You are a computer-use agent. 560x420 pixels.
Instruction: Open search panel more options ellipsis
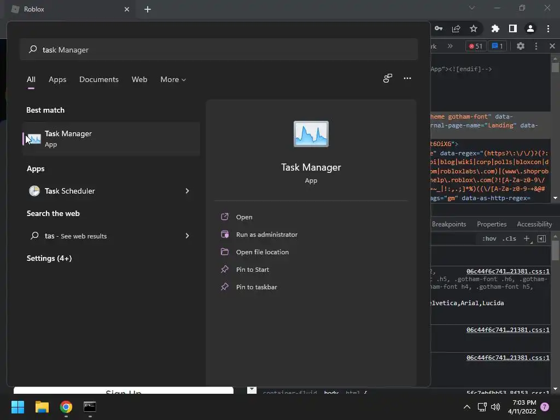coord(407,78)
